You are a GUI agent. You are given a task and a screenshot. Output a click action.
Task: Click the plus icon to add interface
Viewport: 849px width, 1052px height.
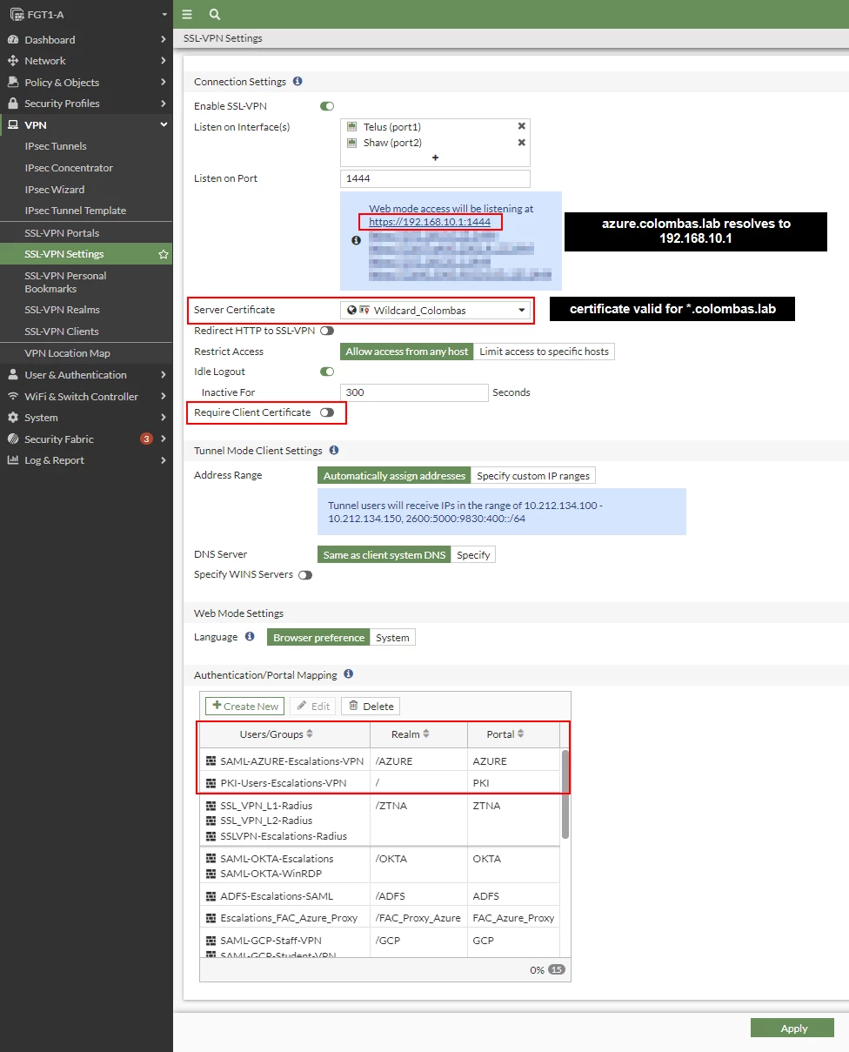pos(435,157)
